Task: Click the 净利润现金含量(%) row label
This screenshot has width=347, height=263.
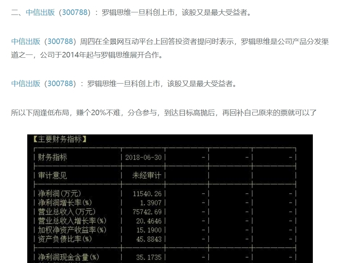Action: click(x=68, y=257)
